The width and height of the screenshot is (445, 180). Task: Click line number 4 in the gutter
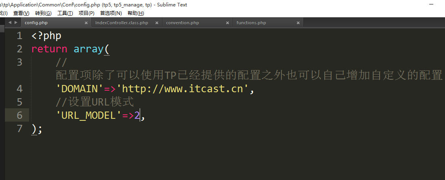click(x=19, y=89)
